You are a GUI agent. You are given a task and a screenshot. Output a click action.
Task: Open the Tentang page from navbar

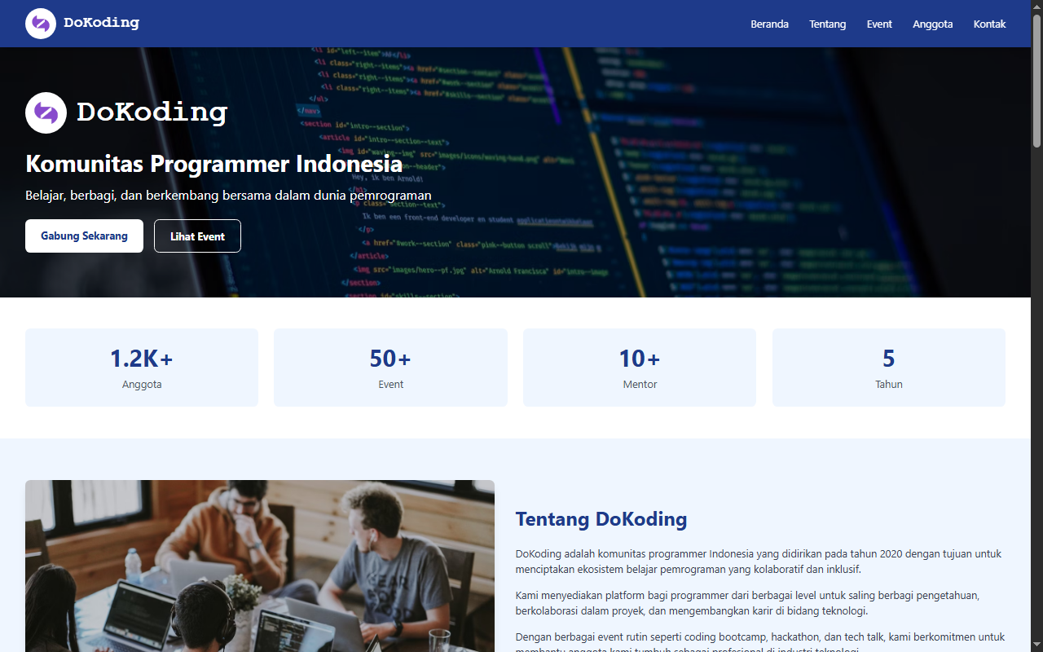[x=827, y=24]
